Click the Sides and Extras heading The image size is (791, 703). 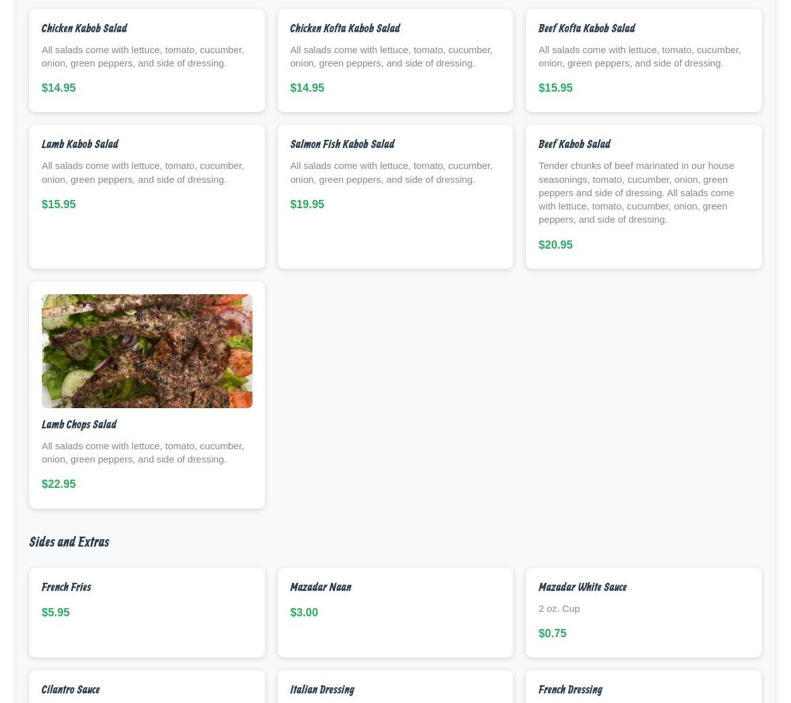(69, 542)
